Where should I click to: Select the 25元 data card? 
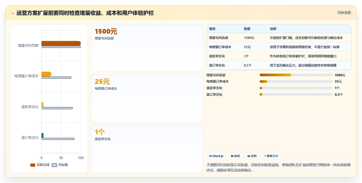coord(147,98)
